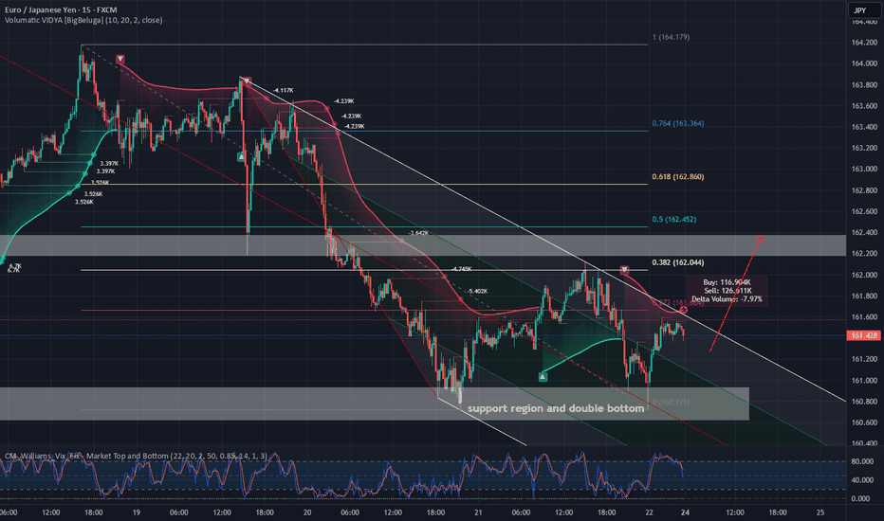Click the 40.000 oscillator scale label
Screen dimensions: 884x521
pos(862,480)
